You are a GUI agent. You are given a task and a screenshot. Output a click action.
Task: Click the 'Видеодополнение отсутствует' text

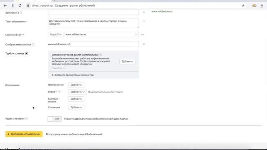coord(106,92)
